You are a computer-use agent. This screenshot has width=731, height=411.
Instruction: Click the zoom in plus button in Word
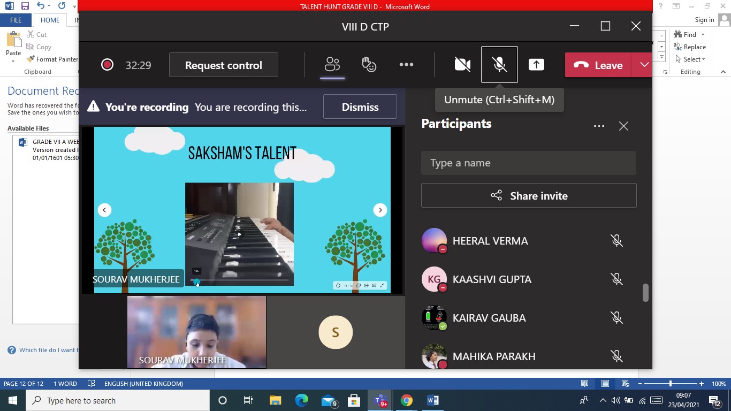point(702,384)
